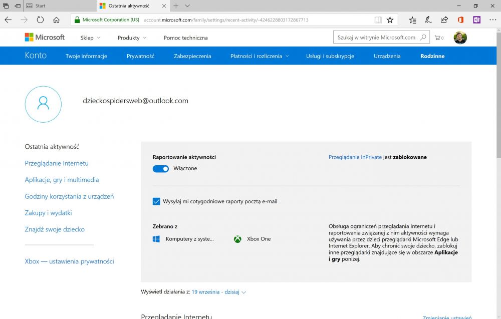Click the share page icon
The height and width of the screenshot is (319, 501).
coord(444,20)
